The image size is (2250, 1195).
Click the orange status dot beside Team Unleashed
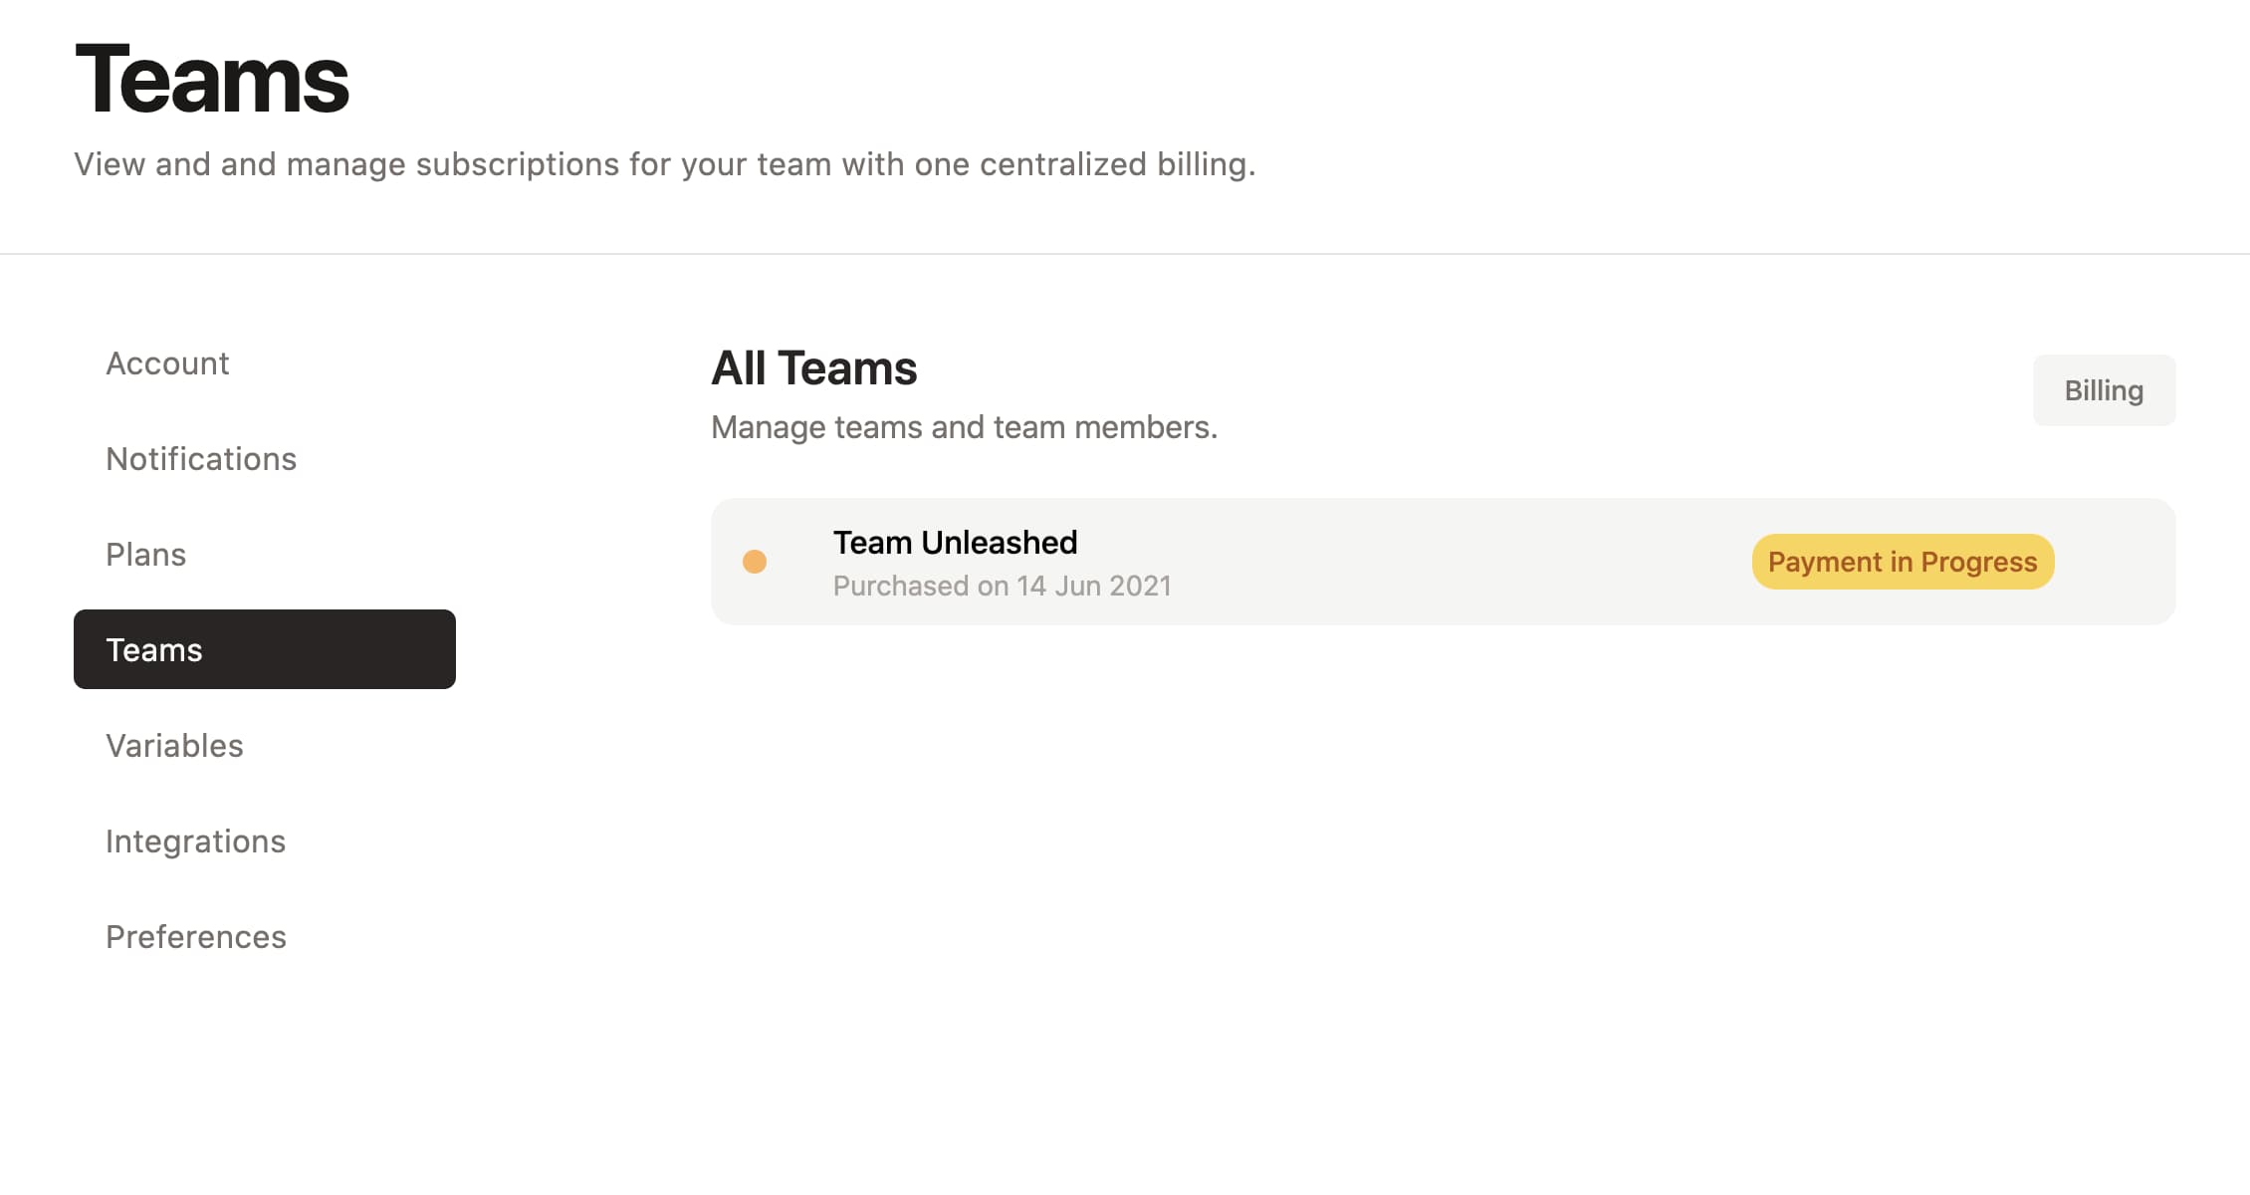[x=755, y=562]
